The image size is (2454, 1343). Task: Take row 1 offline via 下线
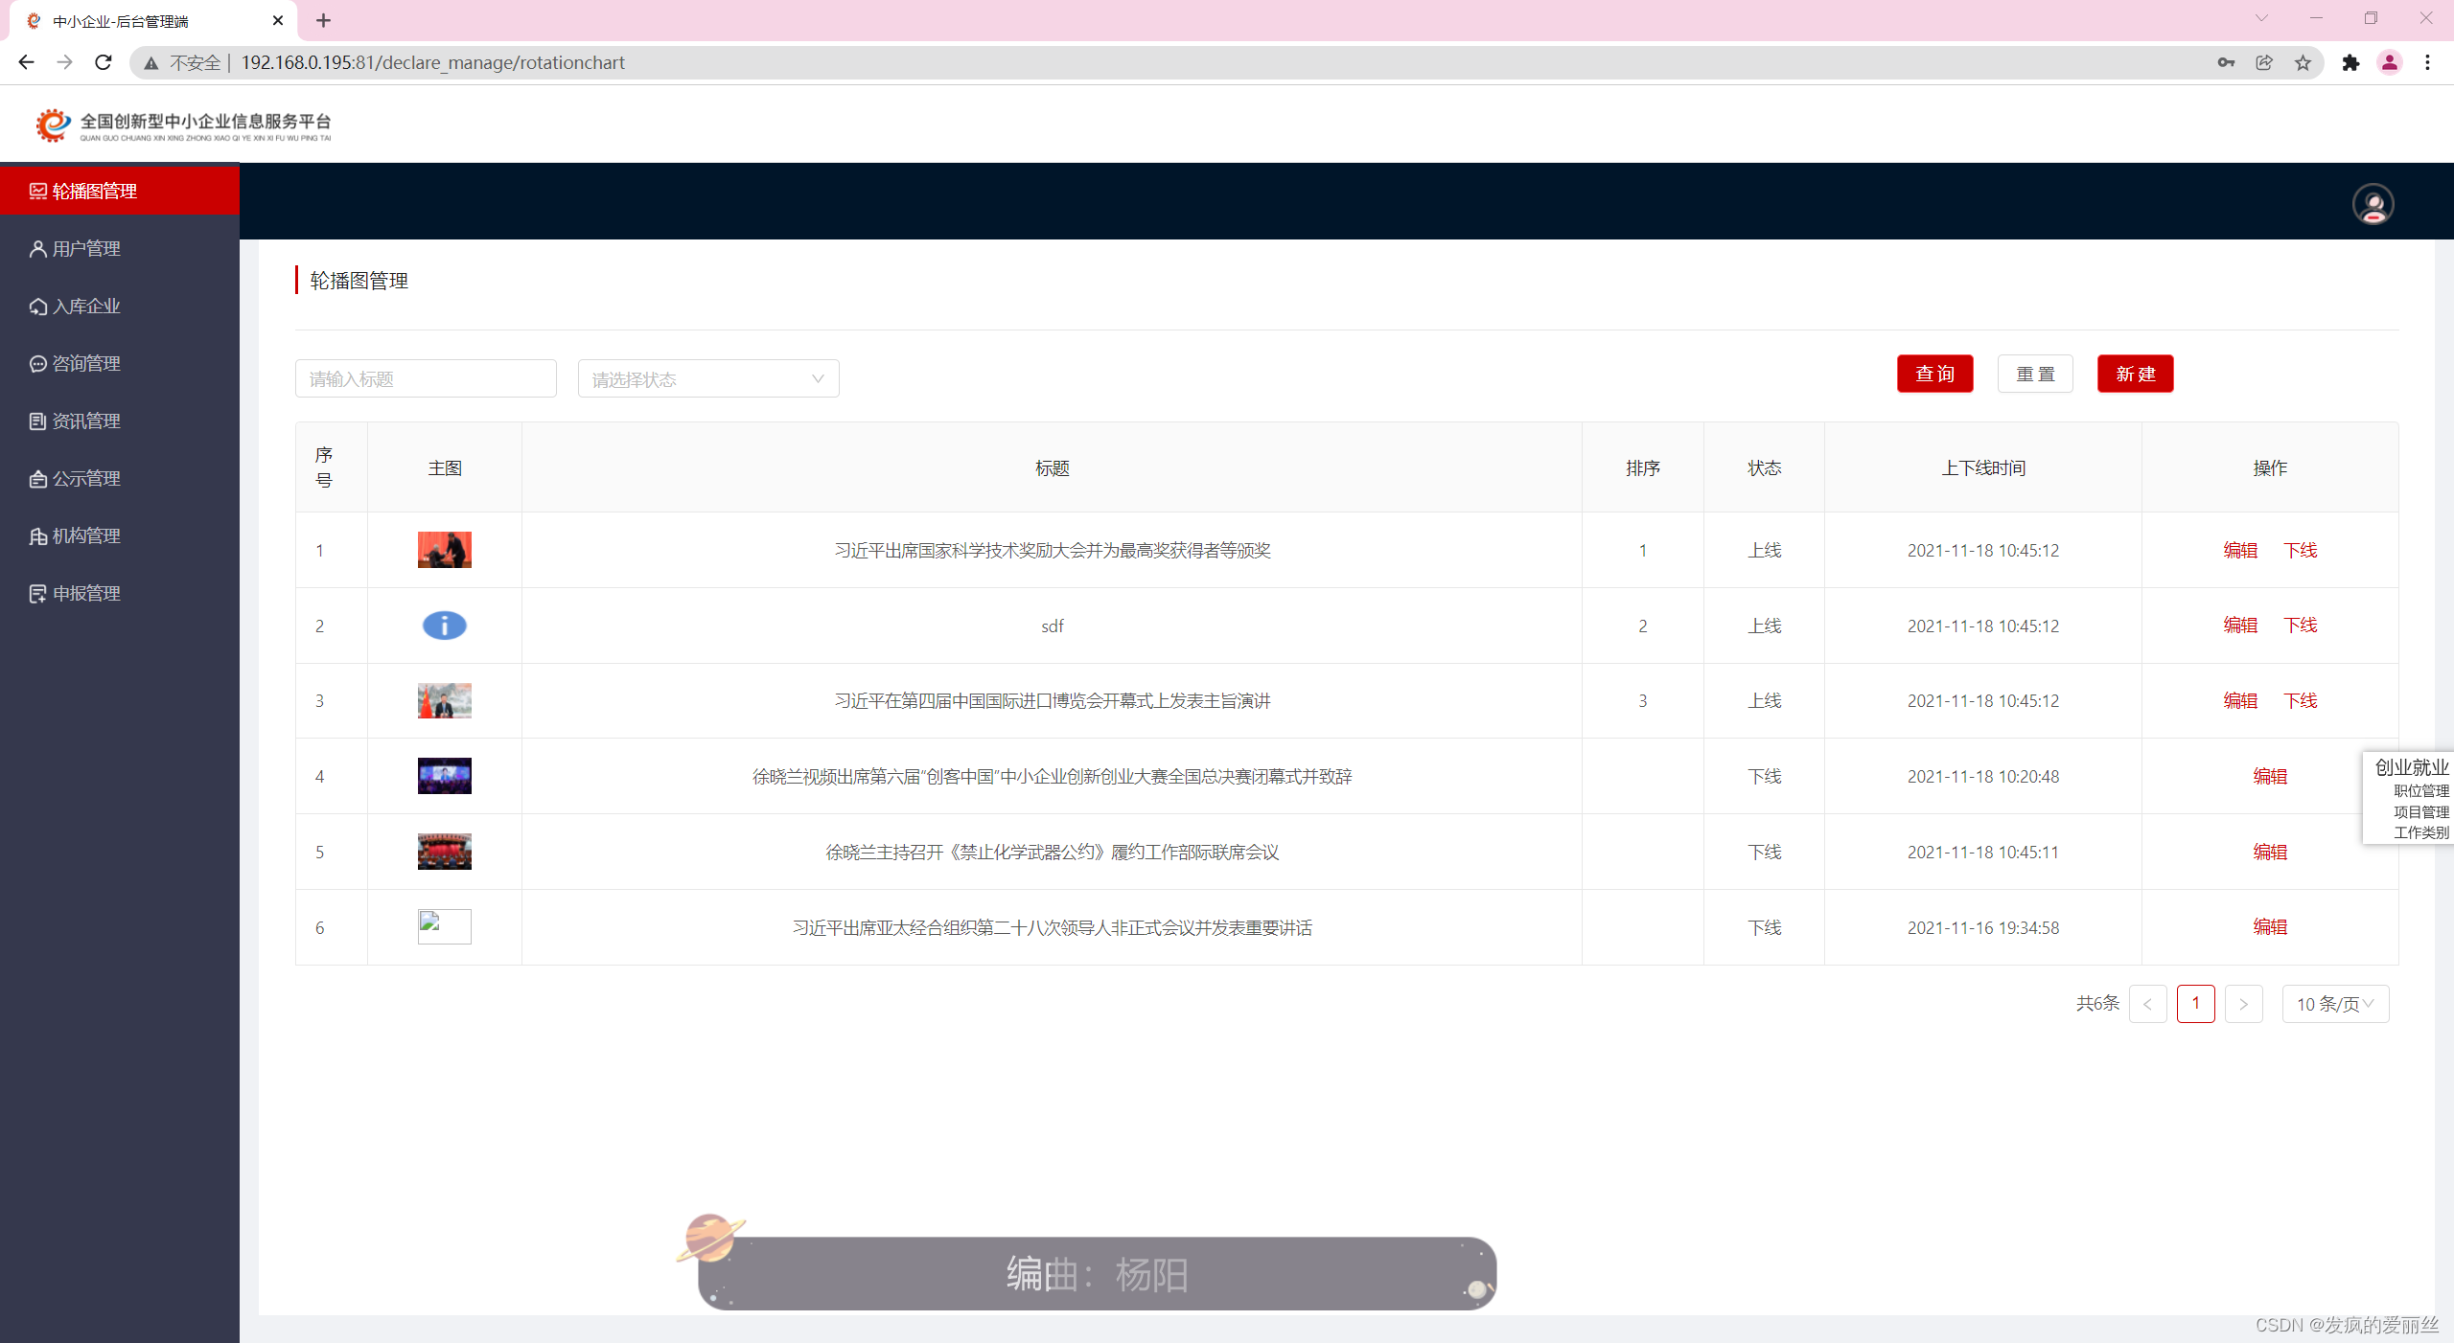(x=2300, y=550)
